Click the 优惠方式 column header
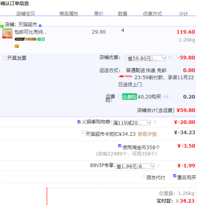Image resolution: width=197 pixels, height=205 pixels. (x=152, y=13)
